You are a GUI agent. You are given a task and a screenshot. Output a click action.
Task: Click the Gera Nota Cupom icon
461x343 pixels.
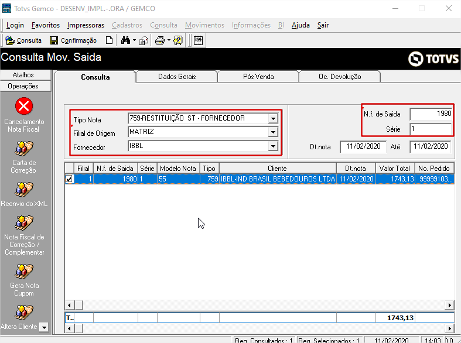coord(24,272)
